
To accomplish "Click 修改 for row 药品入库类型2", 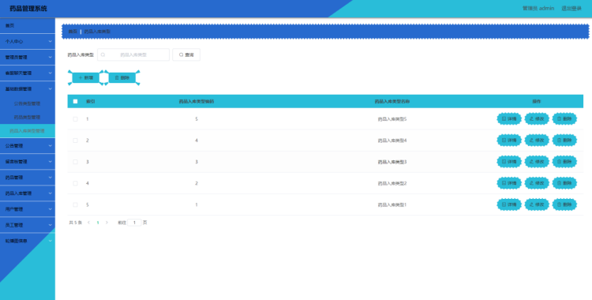I will (537, 183).
